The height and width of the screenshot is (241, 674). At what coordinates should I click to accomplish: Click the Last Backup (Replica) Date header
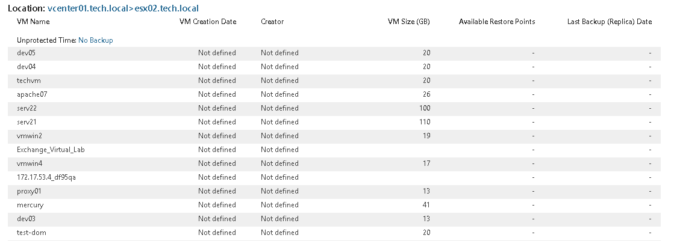tap(609, 22)
